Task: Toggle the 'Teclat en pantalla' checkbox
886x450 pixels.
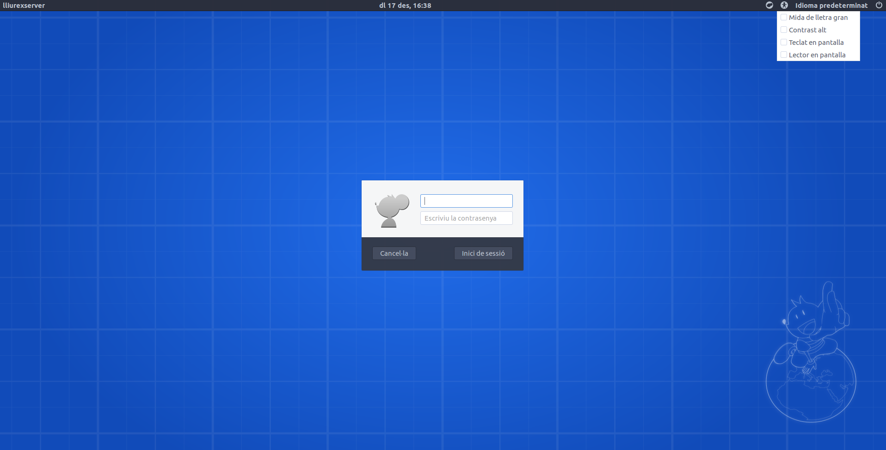Action: point(784,43)
